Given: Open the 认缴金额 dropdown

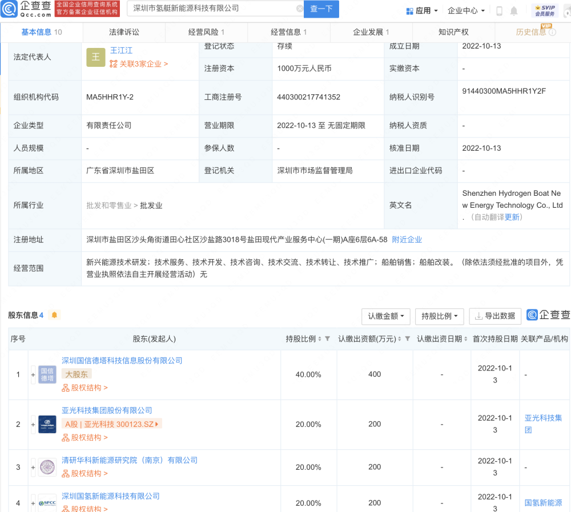Looking at the screenshot, I should click(386, 316).
